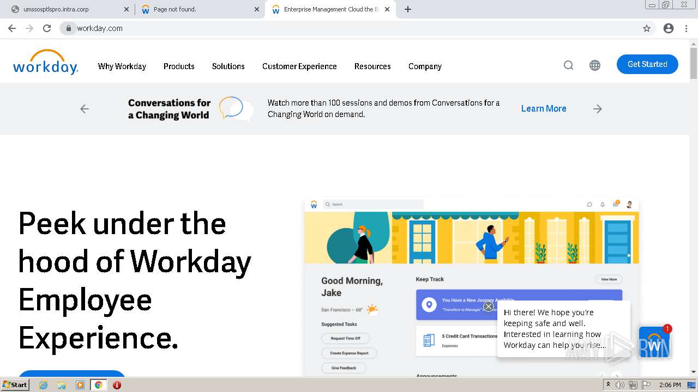Click Chrome icon in taskbar
698x392 pixels.
(x=99, y=385)
